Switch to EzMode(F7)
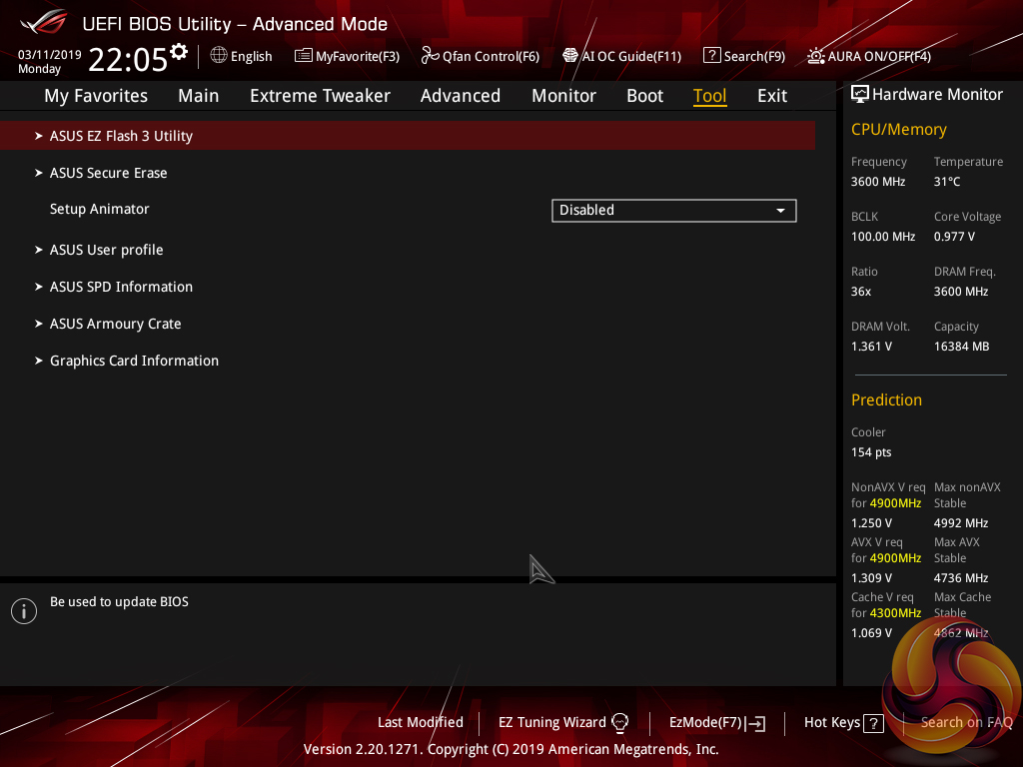 coord(717,723)
